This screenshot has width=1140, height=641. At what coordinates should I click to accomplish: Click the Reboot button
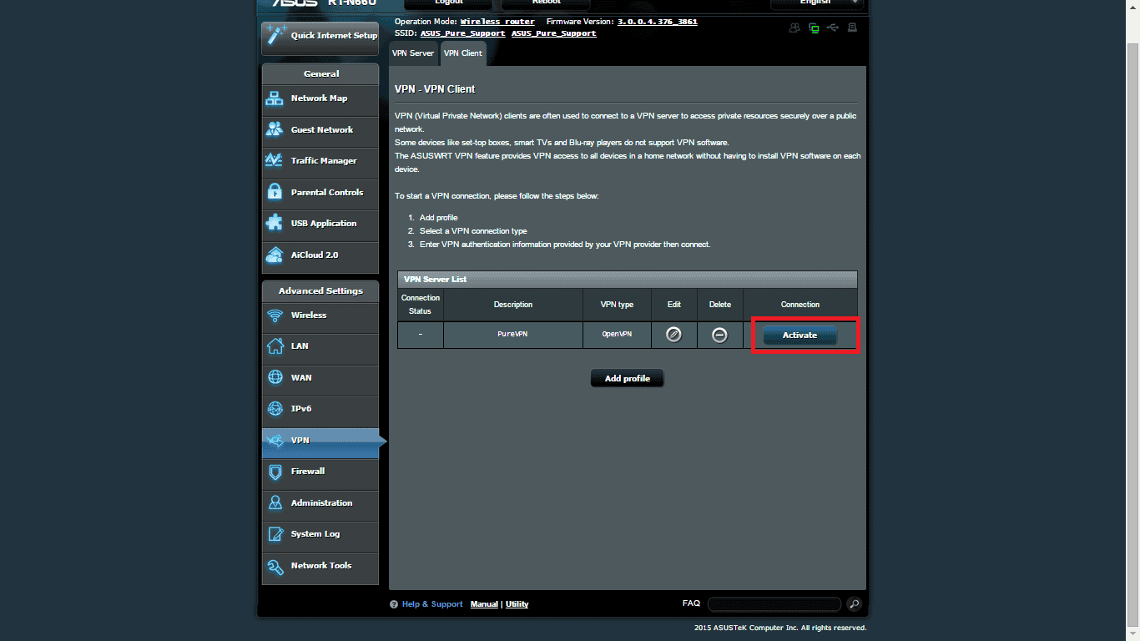[547, 4]
